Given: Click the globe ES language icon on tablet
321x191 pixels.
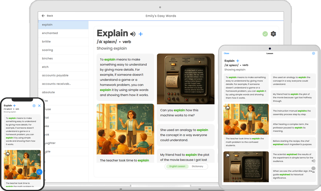Looking at the screenshot, I should [313, 169].
